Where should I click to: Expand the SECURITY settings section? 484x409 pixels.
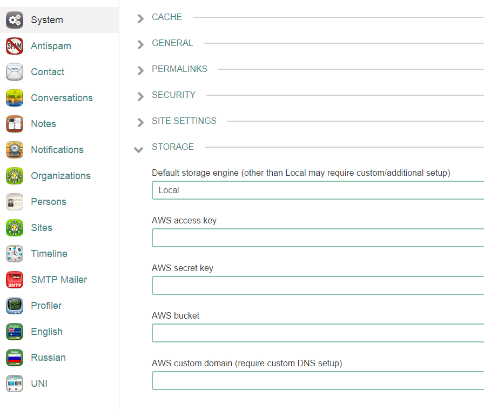pos(173,95)
